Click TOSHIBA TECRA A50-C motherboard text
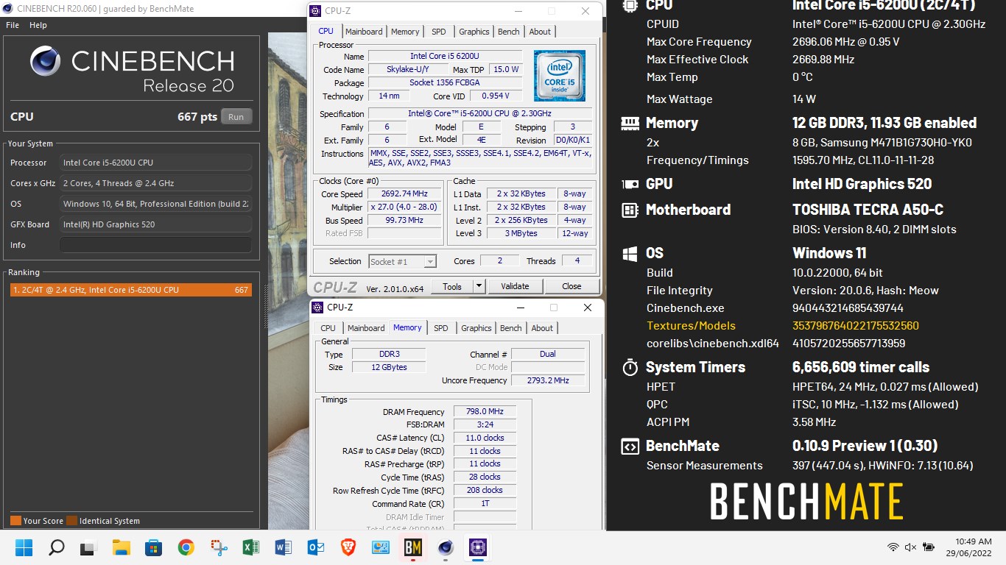Image resolution: width=1006 pixels, height=565 pixels. click(x=868, y=210)
